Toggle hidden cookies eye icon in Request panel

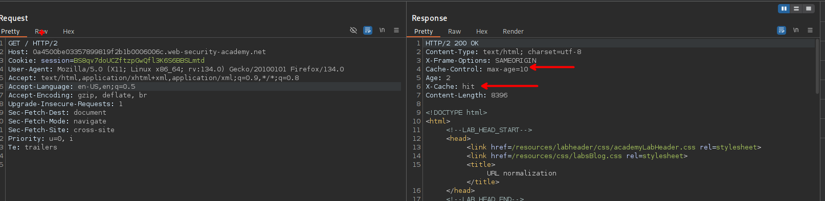[x=353, y=31]
